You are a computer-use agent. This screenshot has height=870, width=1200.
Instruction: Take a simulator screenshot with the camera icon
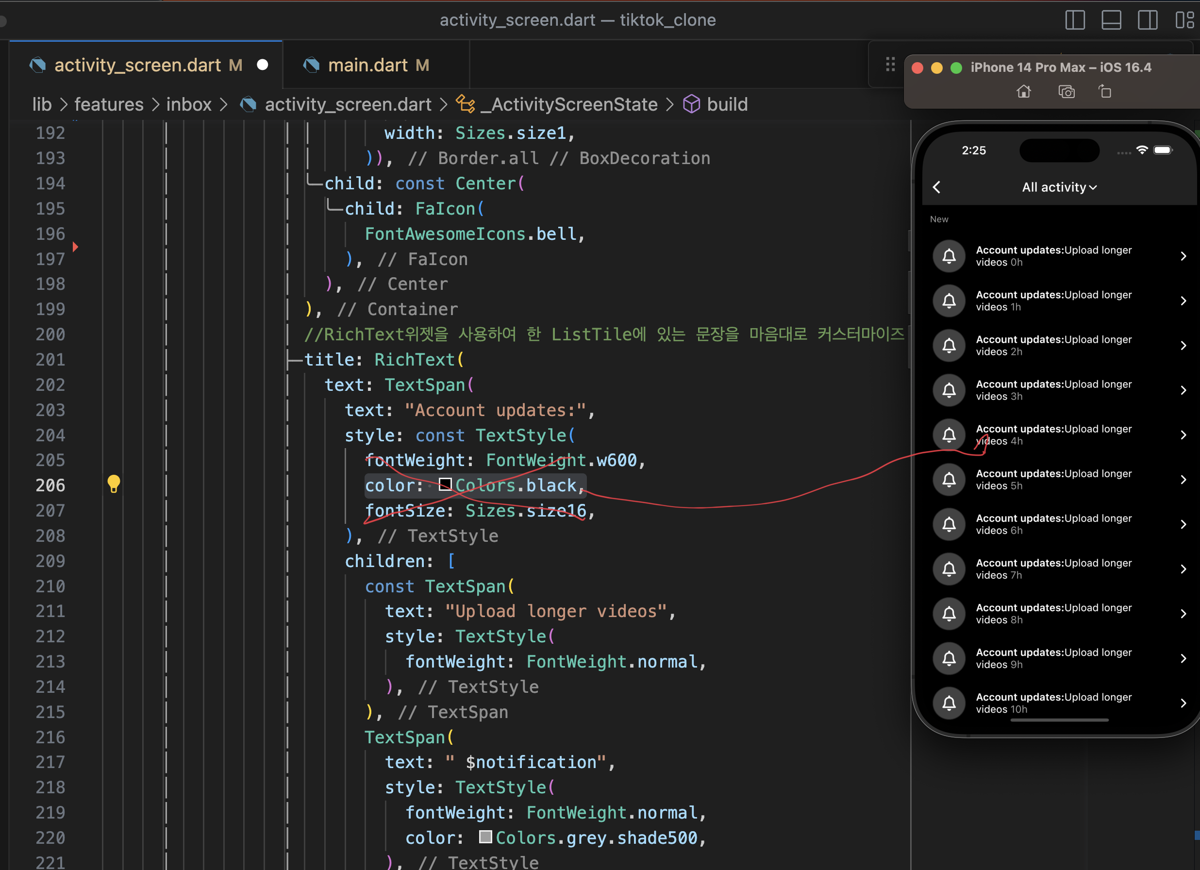pyautogui.click(x=1066, y=92)
